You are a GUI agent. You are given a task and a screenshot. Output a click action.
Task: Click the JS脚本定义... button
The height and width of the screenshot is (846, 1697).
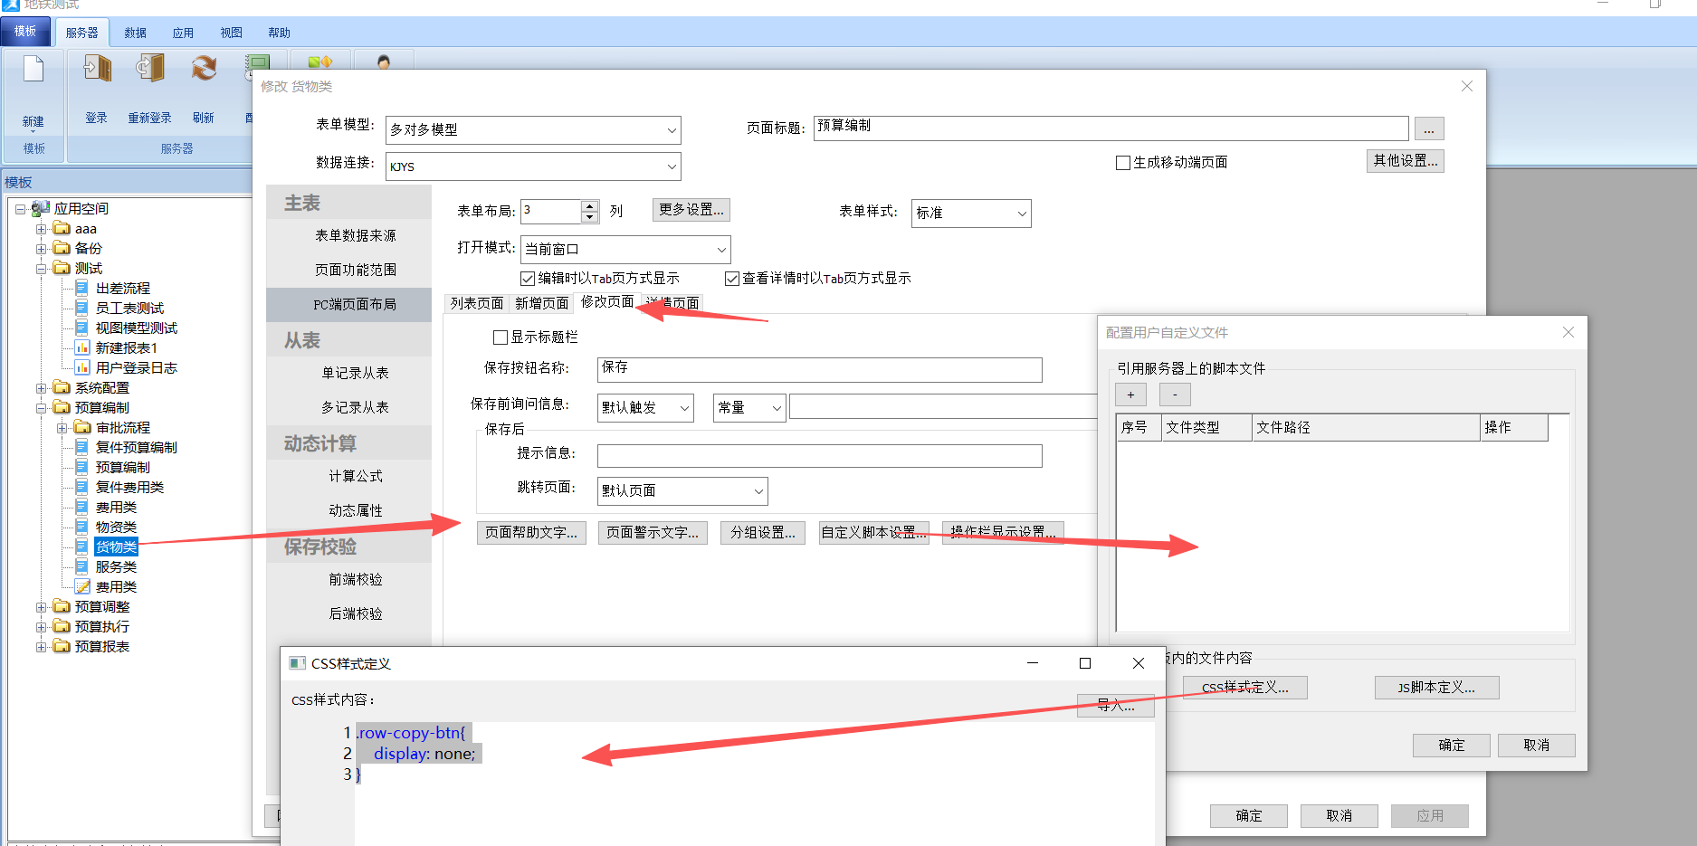1436,688
